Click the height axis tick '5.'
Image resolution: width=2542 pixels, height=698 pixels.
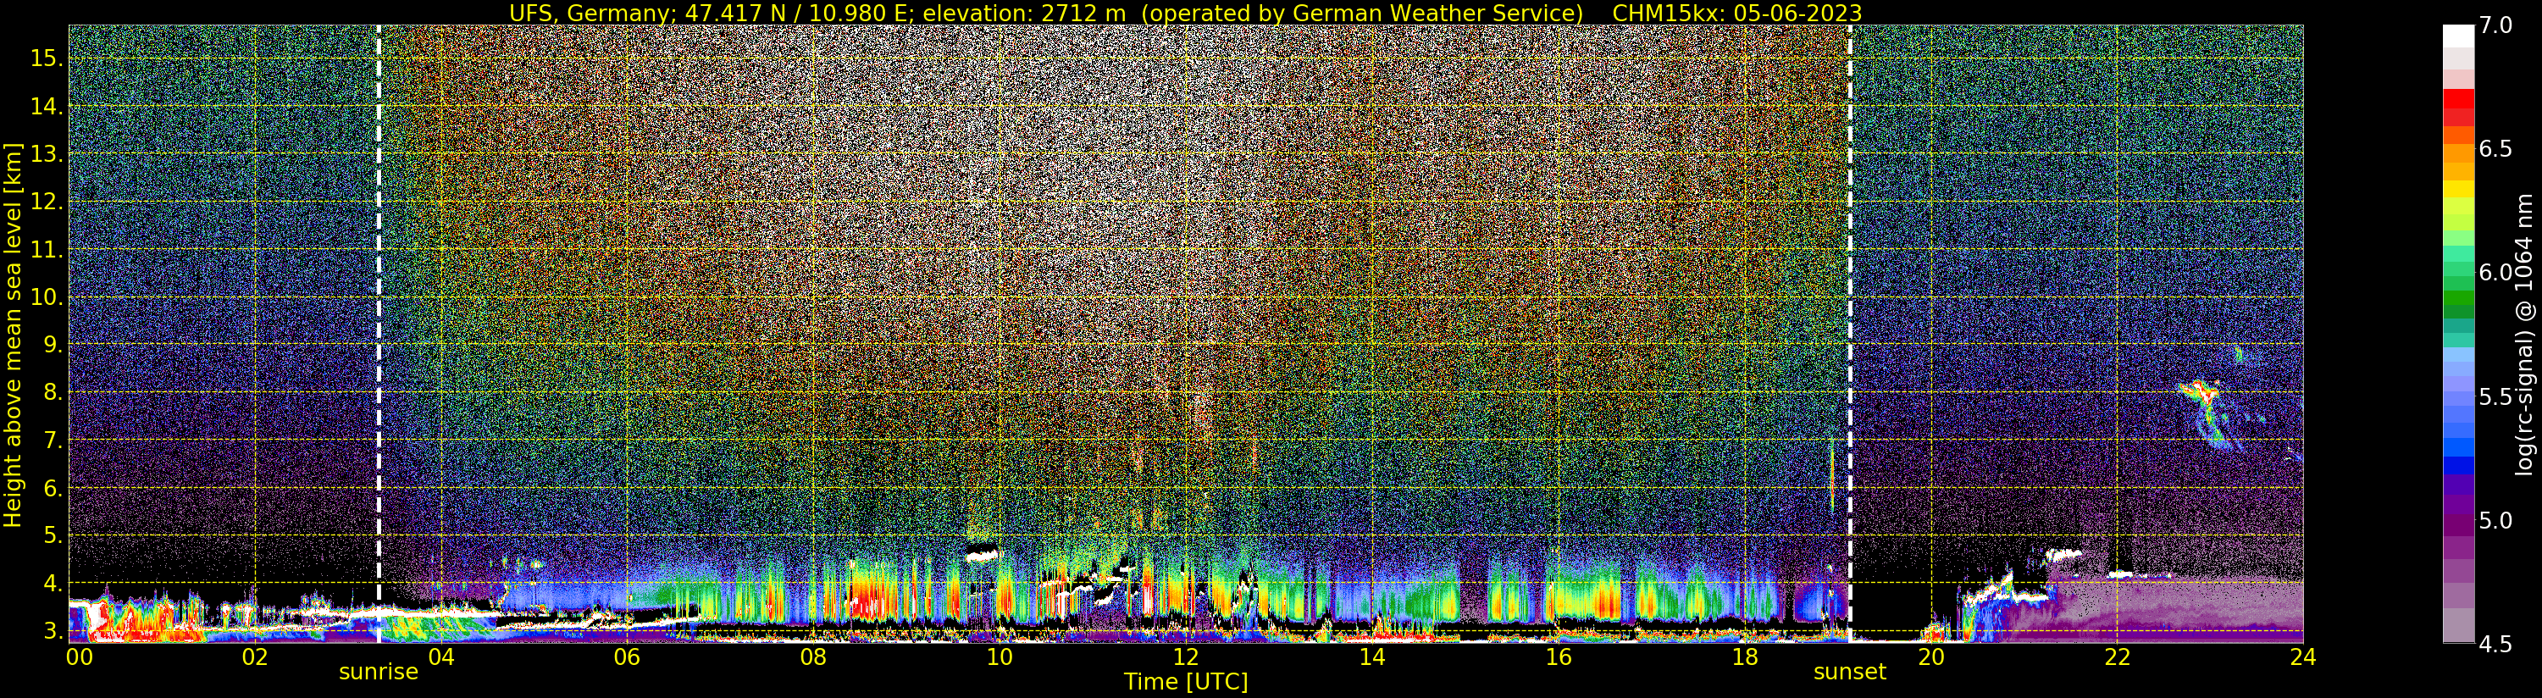click(x=53, y=535)
